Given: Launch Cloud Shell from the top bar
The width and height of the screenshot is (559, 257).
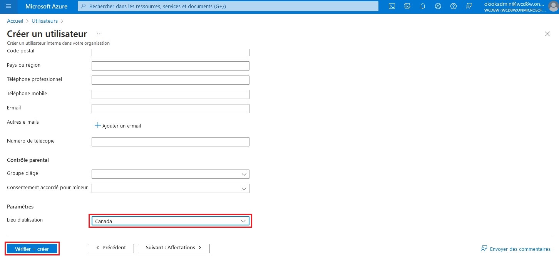Looking at the screenshot, I should pyautogui.click(x=392, y=7).
